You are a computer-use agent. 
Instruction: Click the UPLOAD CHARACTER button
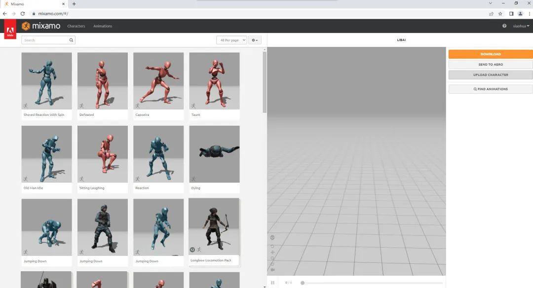pos(490,74)
